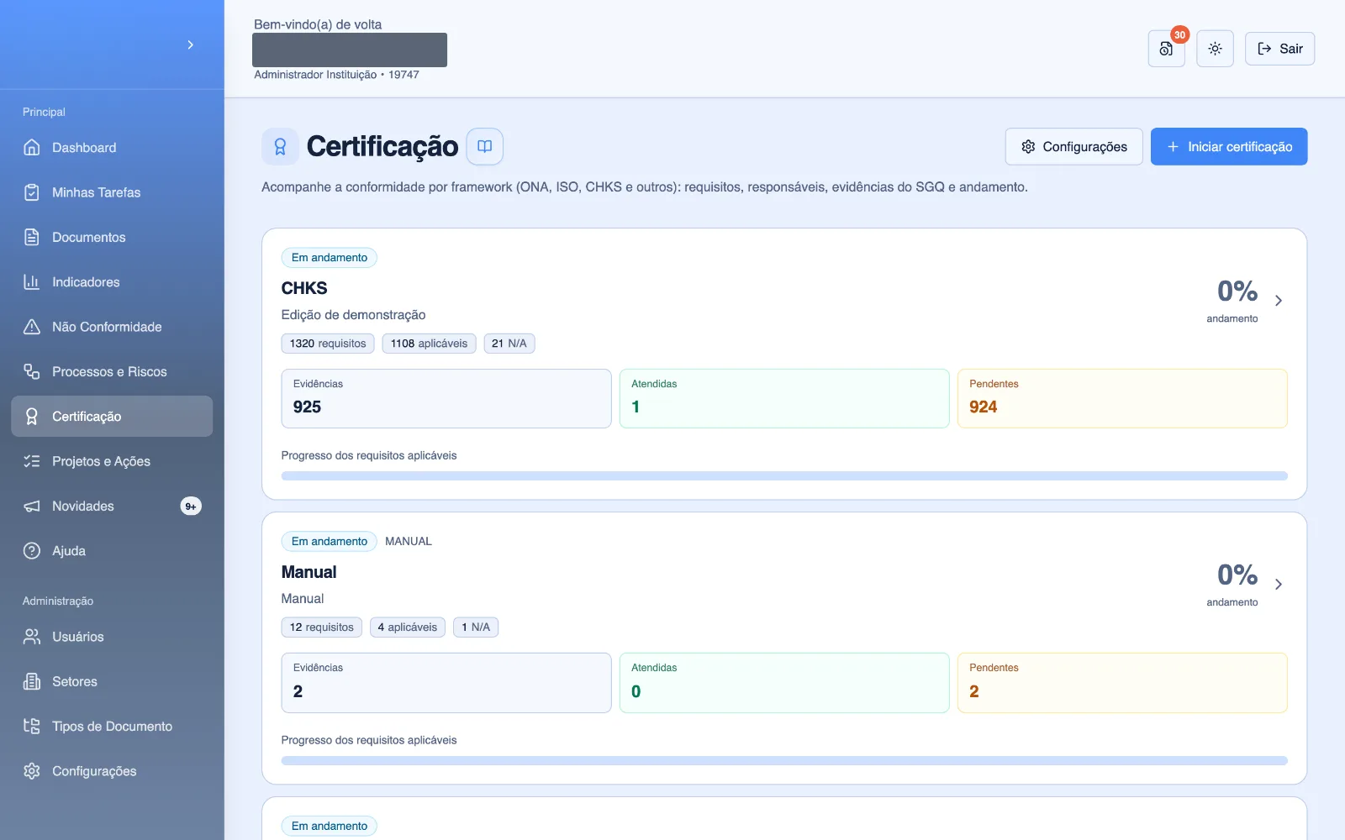Image resolution: width=1345 pixels, height=840 pixels.
Task: Click the 4 aplicáveis tag
Action: pyautogui.click(x=408, y=627)
